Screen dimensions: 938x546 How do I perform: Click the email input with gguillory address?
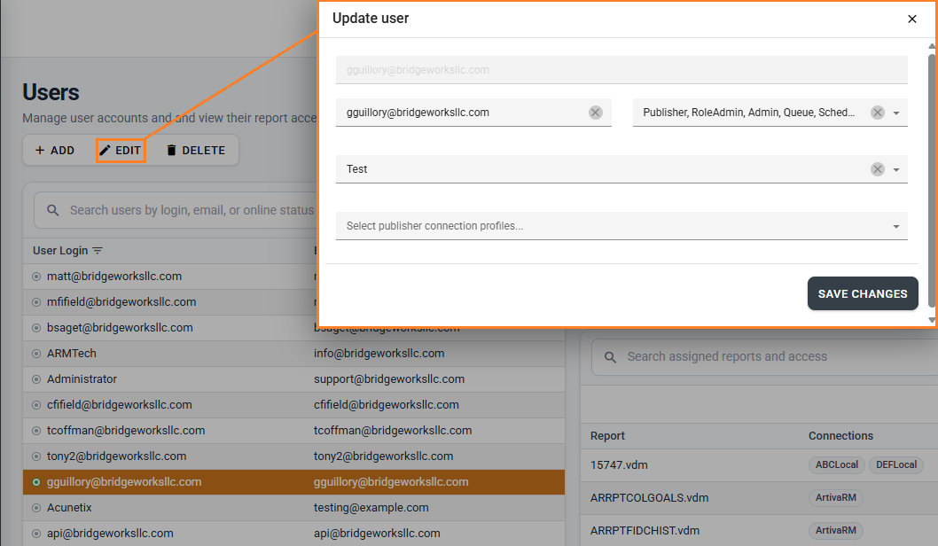click(x=473, y=113)
